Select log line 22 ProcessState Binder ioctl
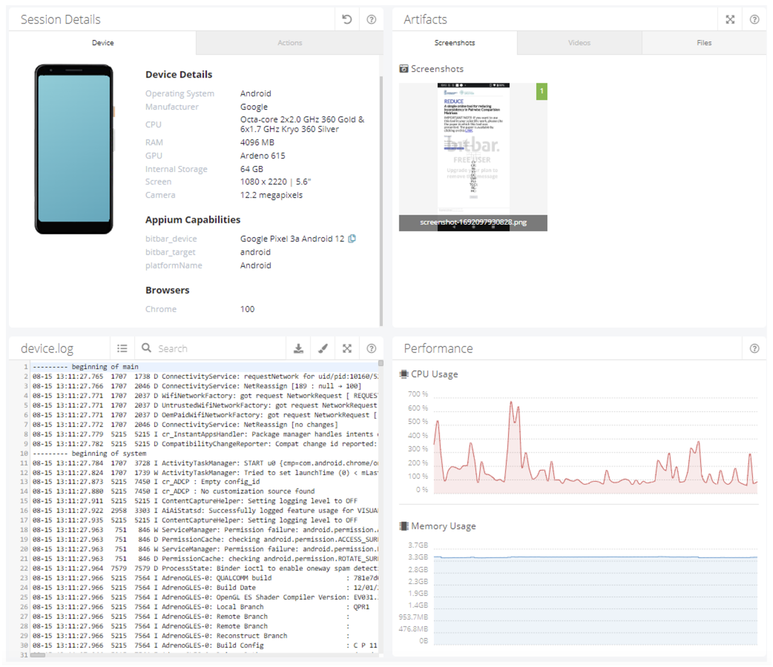773x667 pixels. (x=204, y=568)
